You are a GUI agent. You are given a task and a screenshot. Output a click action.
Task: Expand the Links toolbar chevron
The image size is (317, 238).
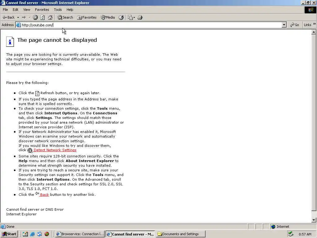pyautogui.click(x=315, y=24)
